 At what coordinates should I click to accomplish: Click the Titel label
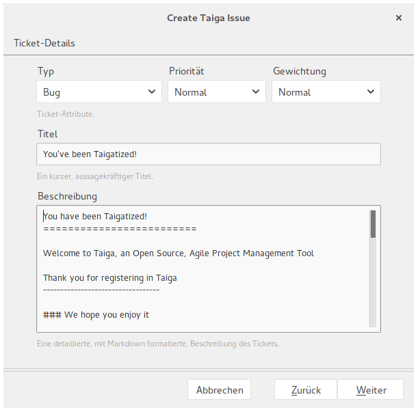[47, 134]
